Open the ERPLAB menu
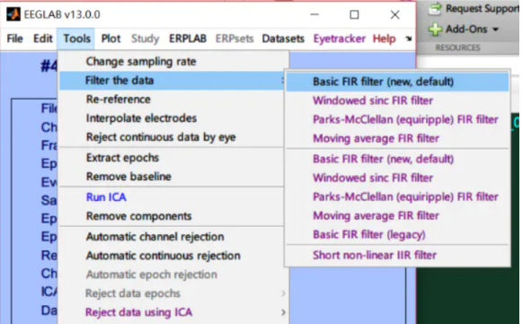 [188, 39]
